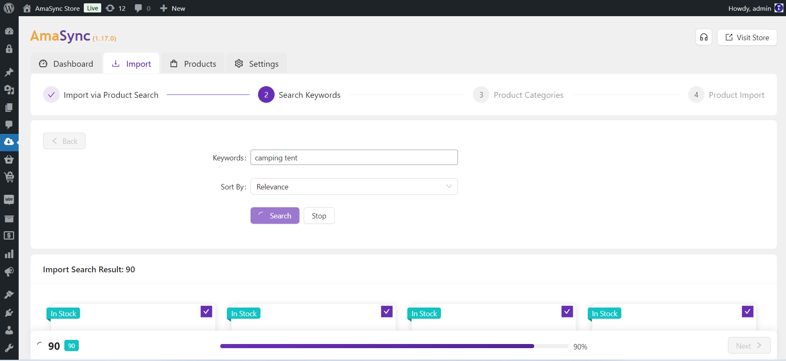The image size is (786, 361).
Task: Open the Settings tab
Action: click(x=257, y=63)
